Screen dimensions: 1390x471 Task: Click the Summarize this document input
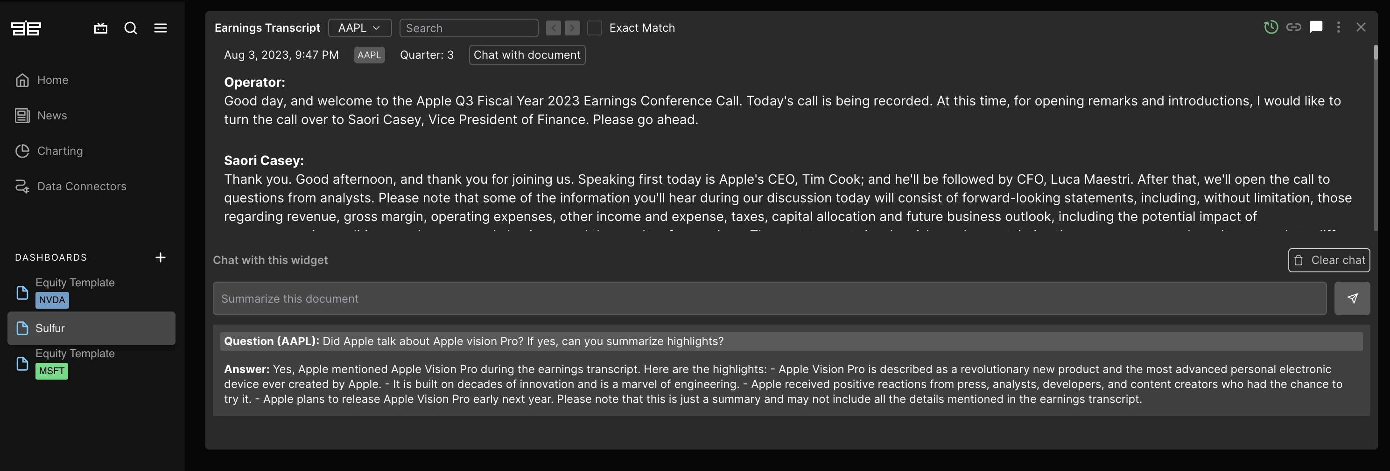click(769, 298)
